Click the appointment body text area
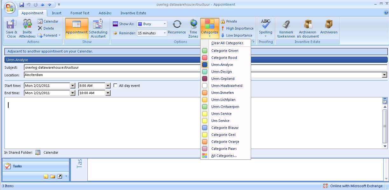This screenshot has height=190, width=389. (x=193, y=123)
